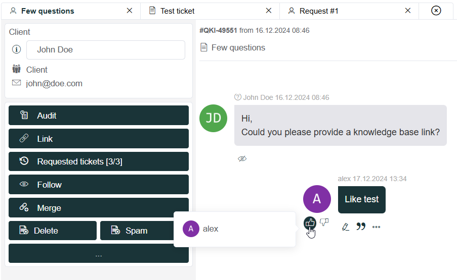Open the three-dot message options menu
Screen dimensions: 457x280
pyautogui.click(x=376, y=227)
